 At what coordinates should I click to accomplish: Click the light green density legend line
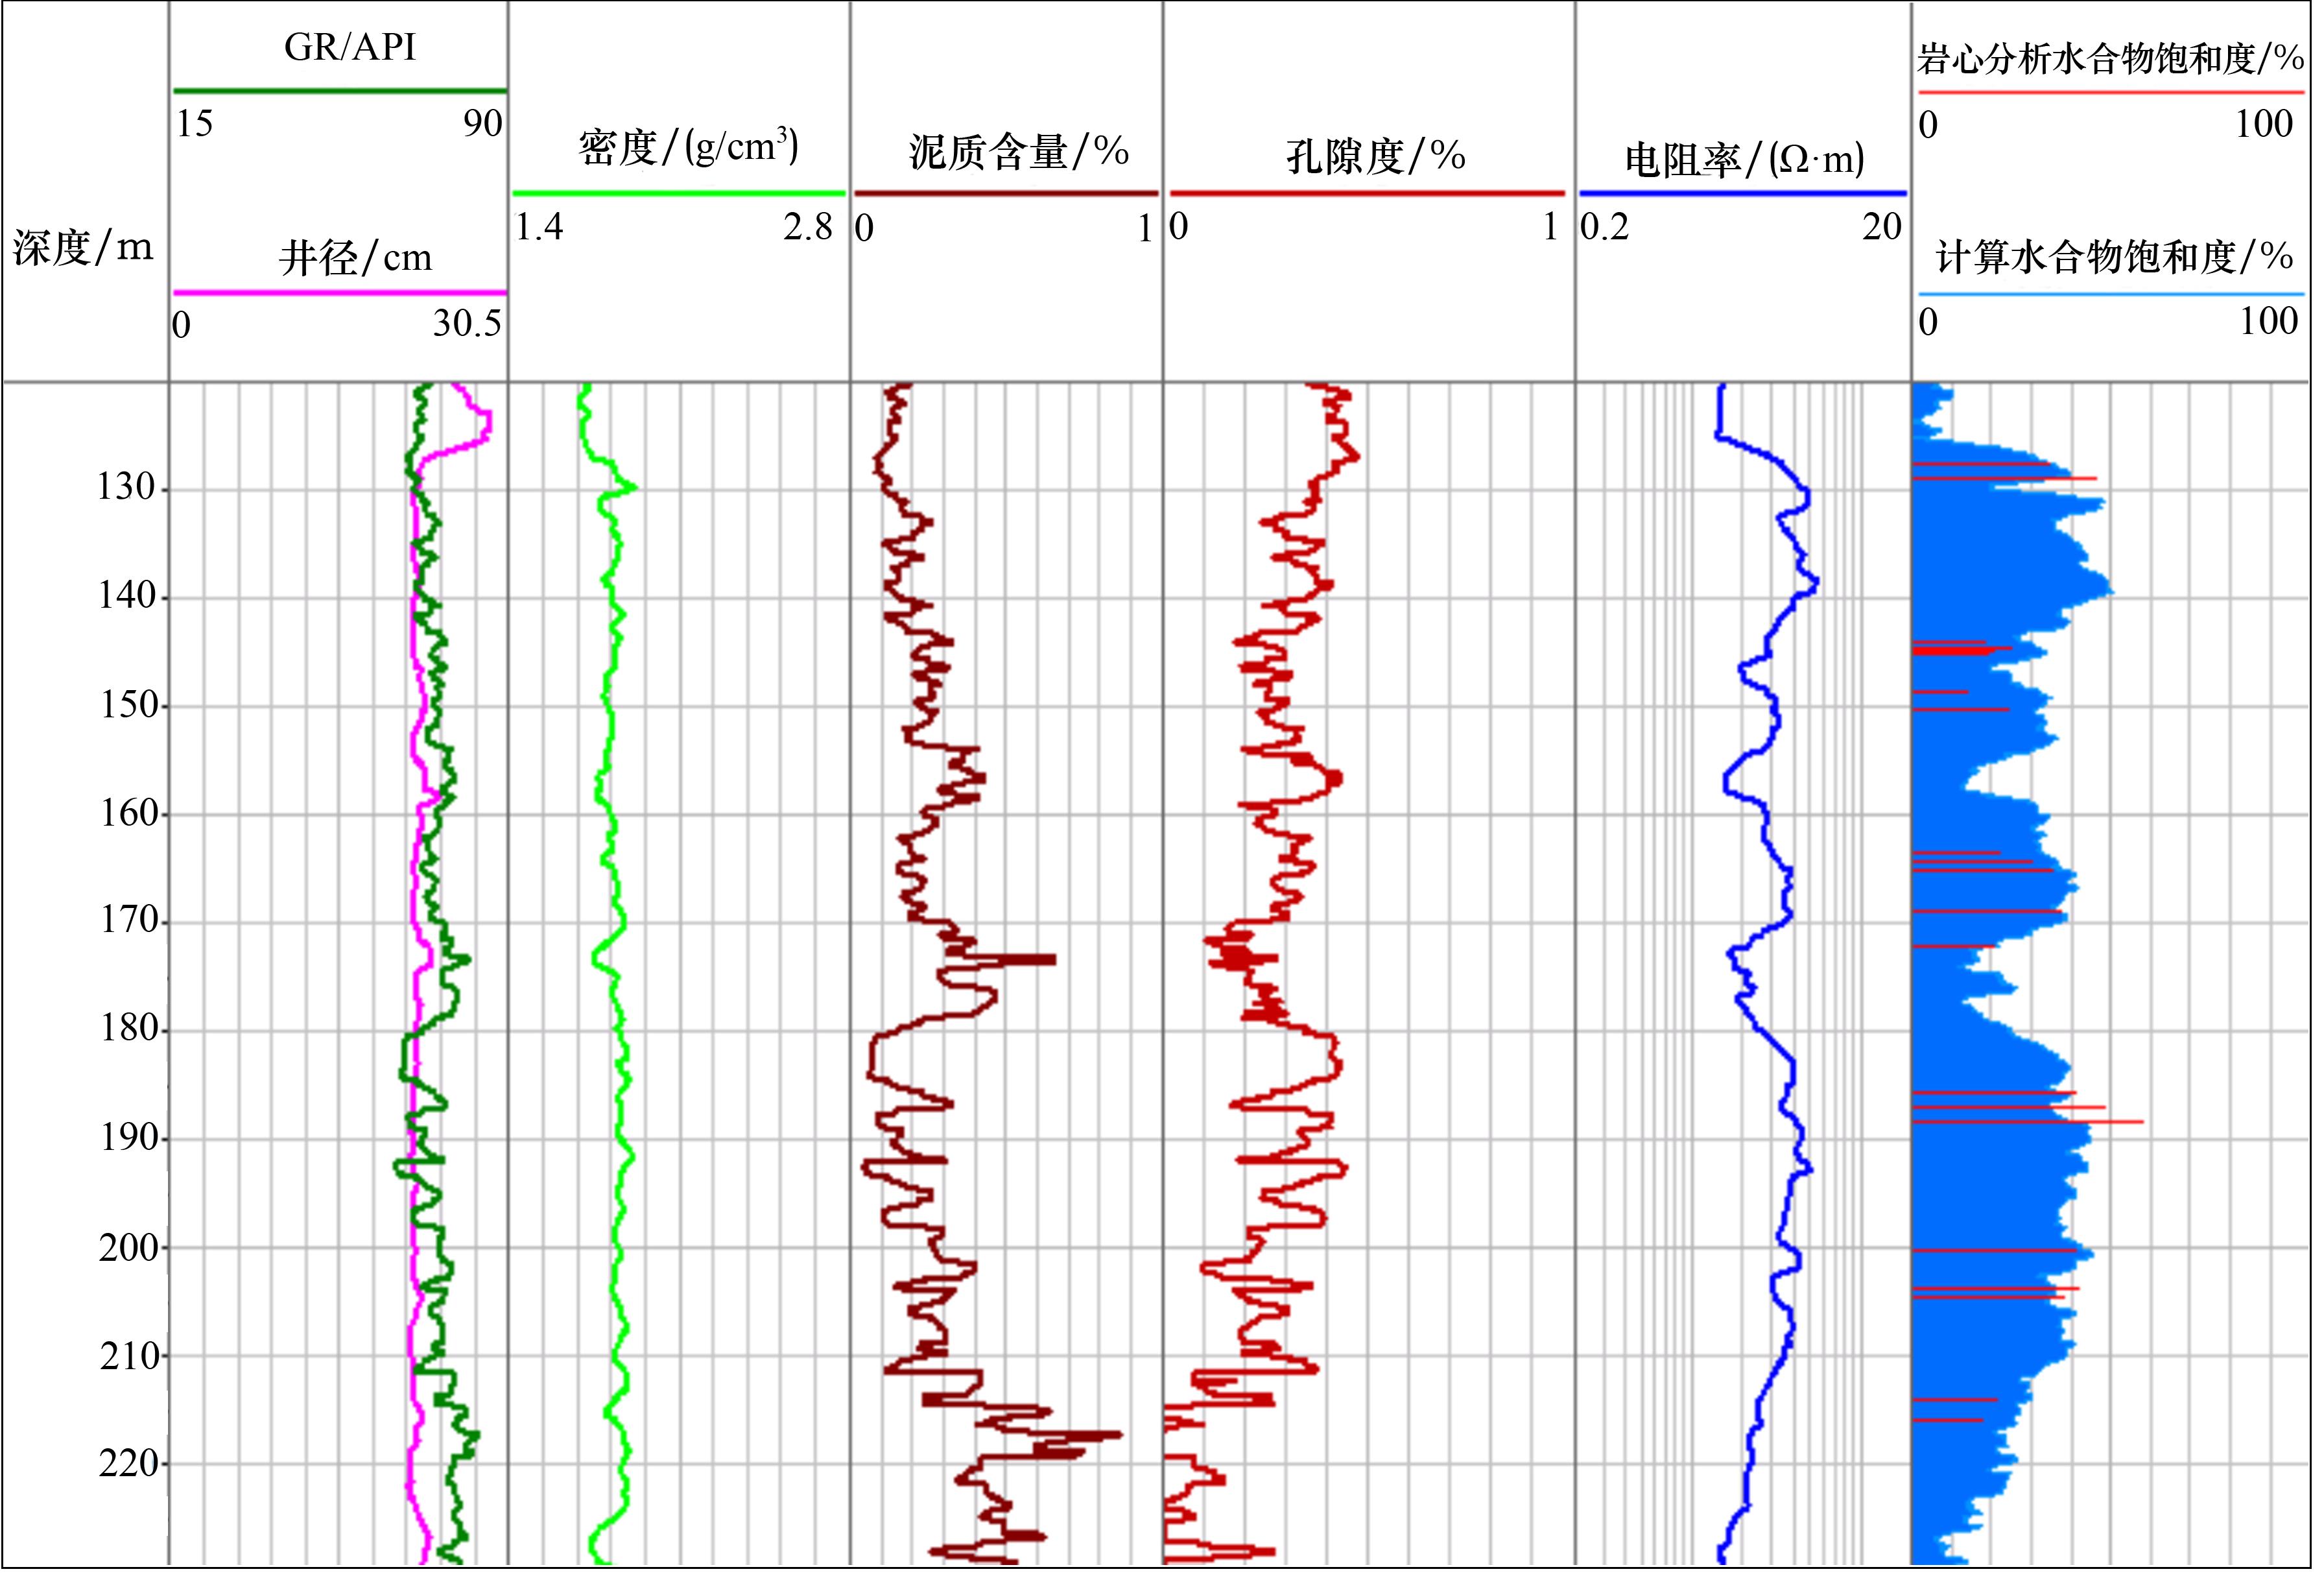[679, 193]
